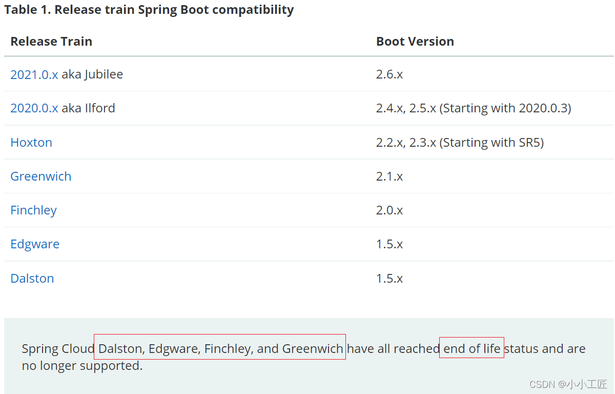Click the 2.1.x boot version cell
Image resolution: width=615 pixels, height=394 pixels.
389,176
